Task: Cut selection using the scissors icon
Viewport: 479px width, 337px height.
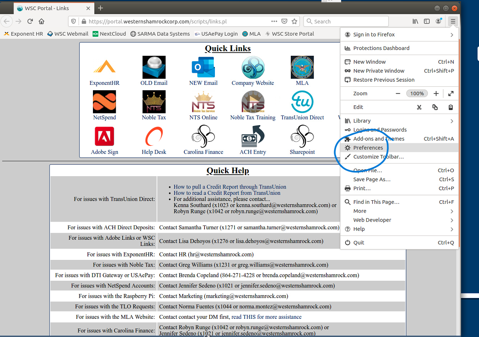Action: (x=419, y=107)
